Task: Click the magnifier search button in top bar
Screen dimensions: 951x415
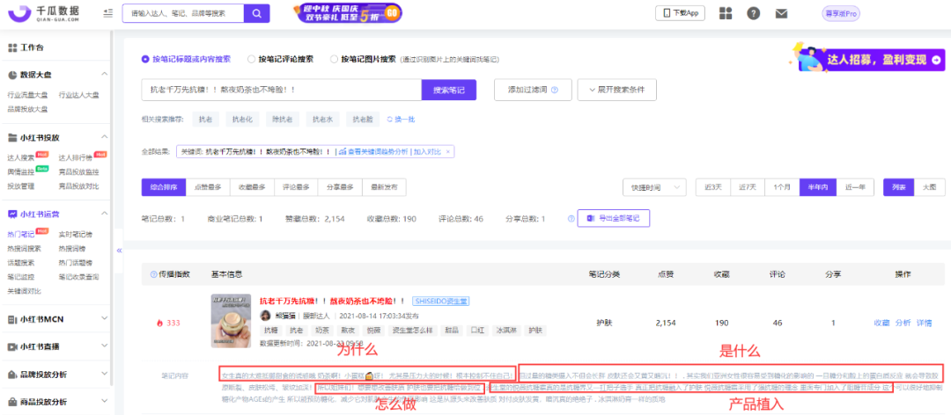Action: pos(256,12)
